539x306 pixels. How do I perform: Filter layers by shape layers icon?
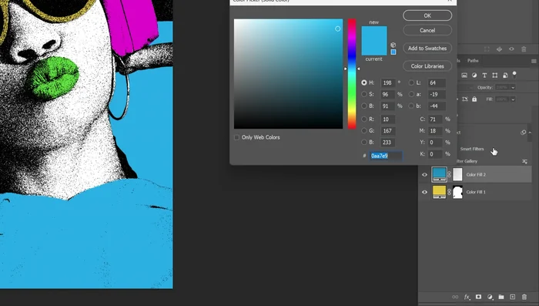pos(494,75)
